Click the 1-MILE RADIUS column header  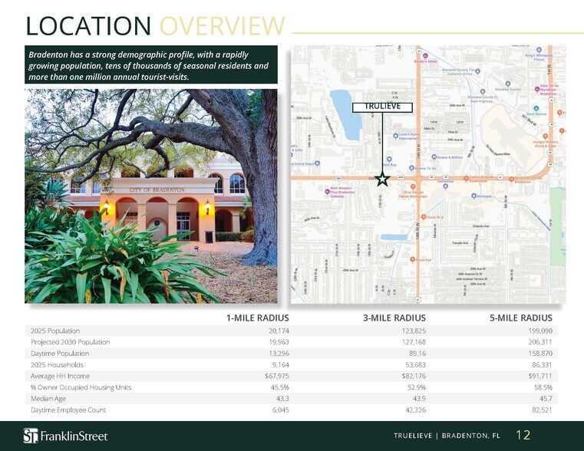258,318
